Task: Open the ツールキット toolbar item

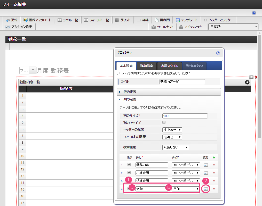Action: pos(163,27)
